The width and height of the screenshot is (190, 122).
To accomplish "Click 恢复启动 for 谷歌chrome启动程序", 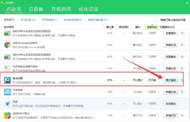I will pos(171,45).
